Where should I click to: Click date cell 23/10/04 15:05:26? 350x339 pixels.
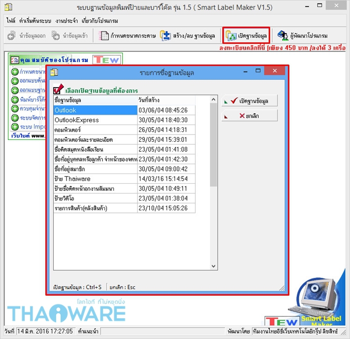166,208
